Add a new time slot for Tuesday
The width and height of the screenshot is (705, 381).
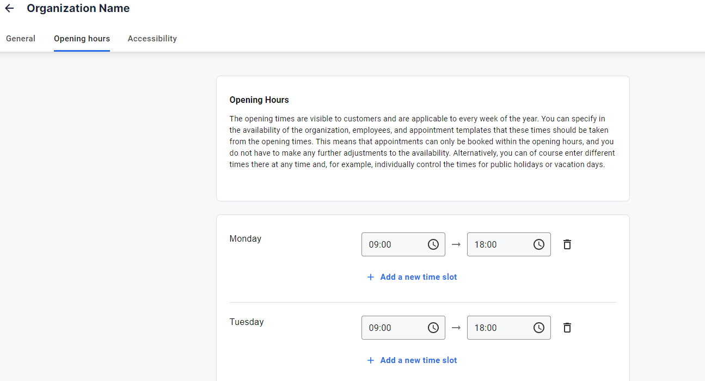coord(412,360)
